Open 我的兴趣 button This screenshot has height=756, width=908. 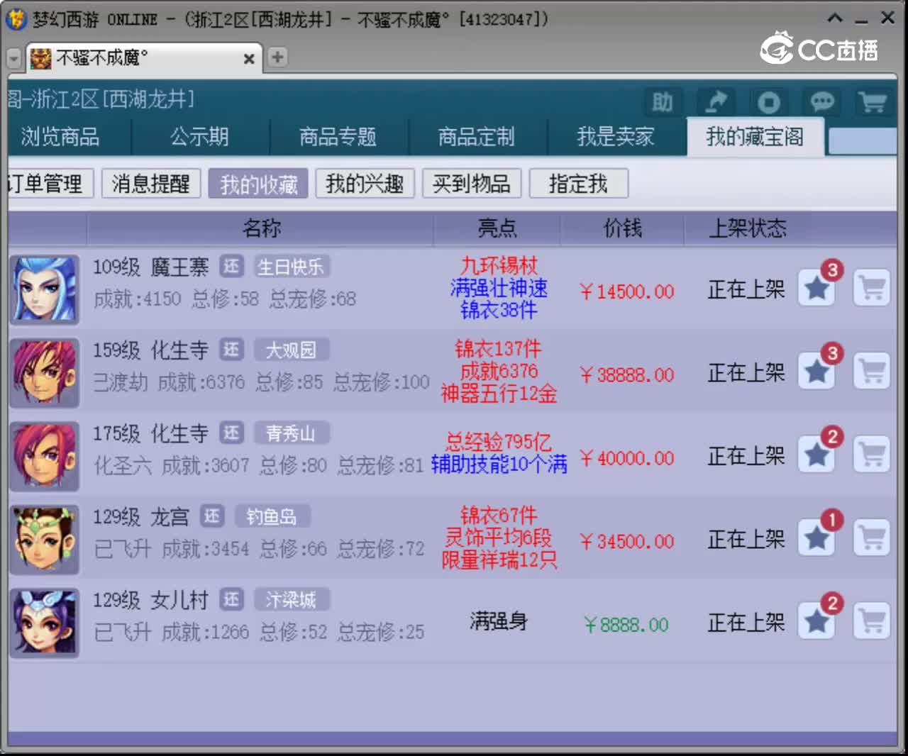pos(365,184)
